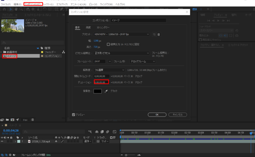Screen dimensions: 255x157
Task: Switch to the 3D レンダラー tab
Action: (x=103, y=27)
